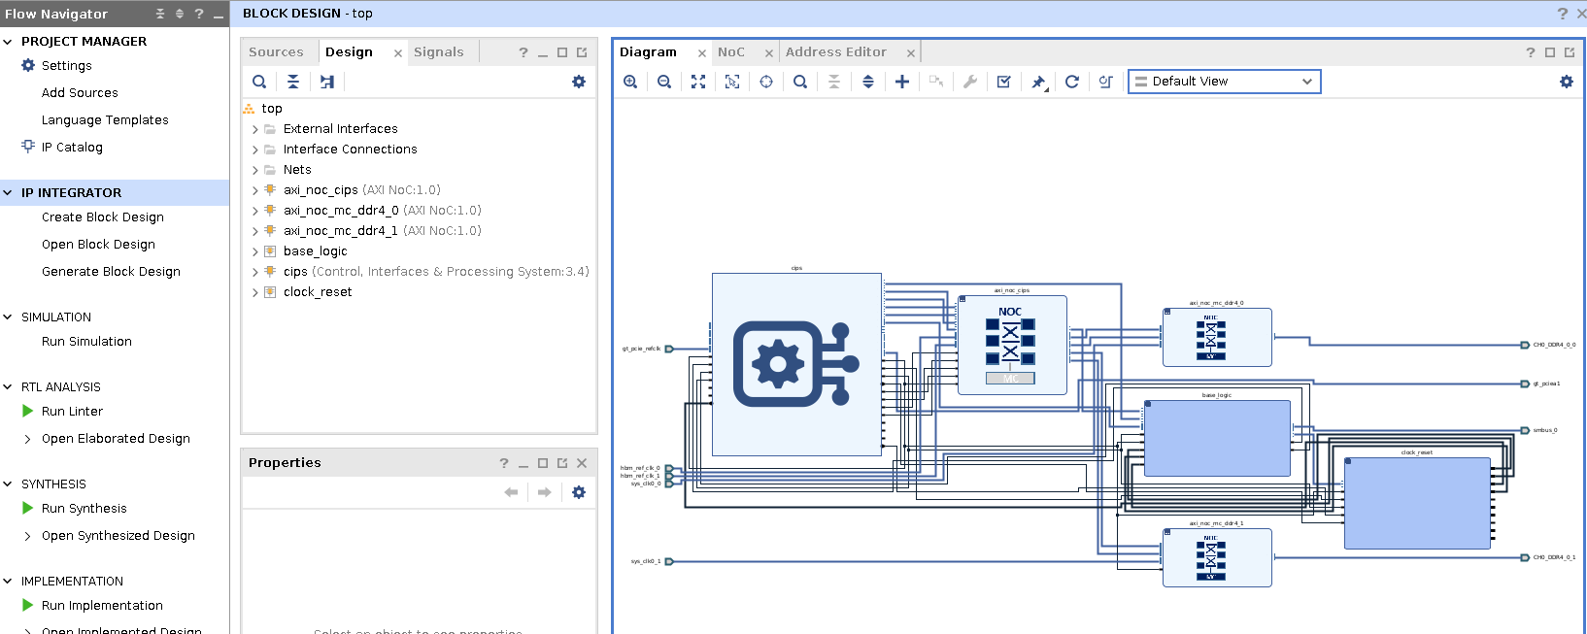Expand Open Elaborated Design
The width and height of the screenshot is (1587, 634).
tap(27, 439)
